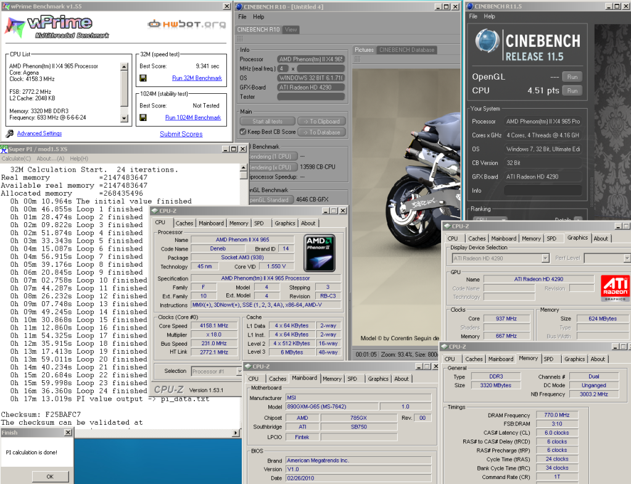The image size is (631, 484).
Task: Switch to Caches tab in CPU tab window
Action: [184, 223]
